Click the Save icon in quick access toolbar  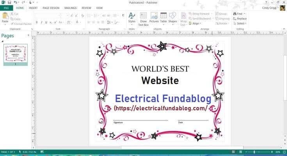click(x=9, y=2)
